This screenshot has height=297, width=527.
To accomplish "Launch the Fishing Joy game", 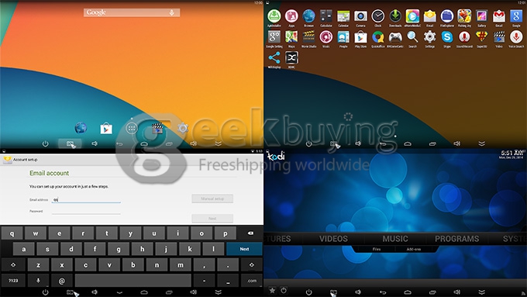I will pyautogui.click(x=464, y=16).
